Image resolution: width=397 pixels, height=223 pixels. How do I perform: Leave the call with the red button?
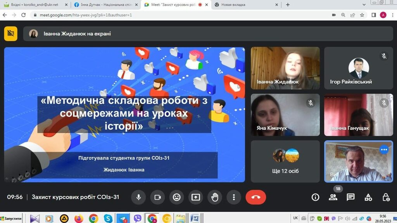256,197
